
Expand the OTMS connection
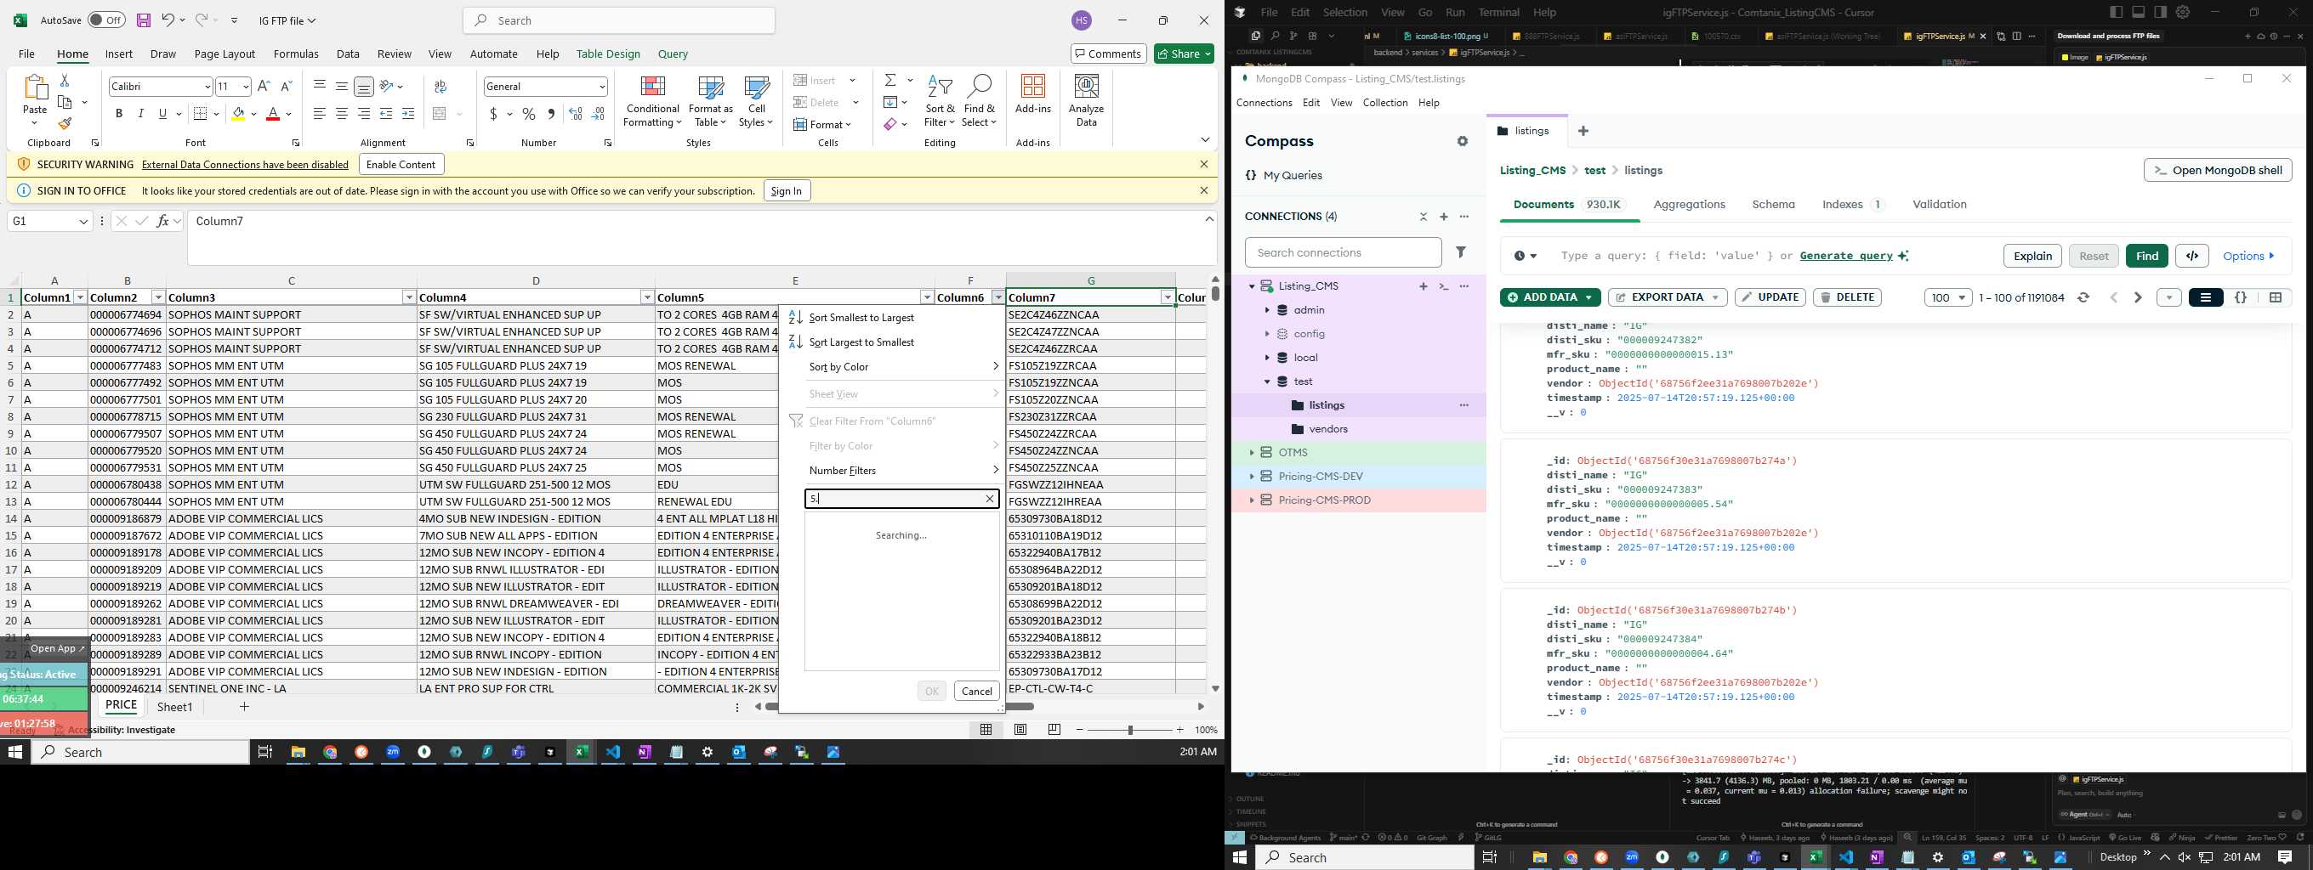[x=1252, y=453]
